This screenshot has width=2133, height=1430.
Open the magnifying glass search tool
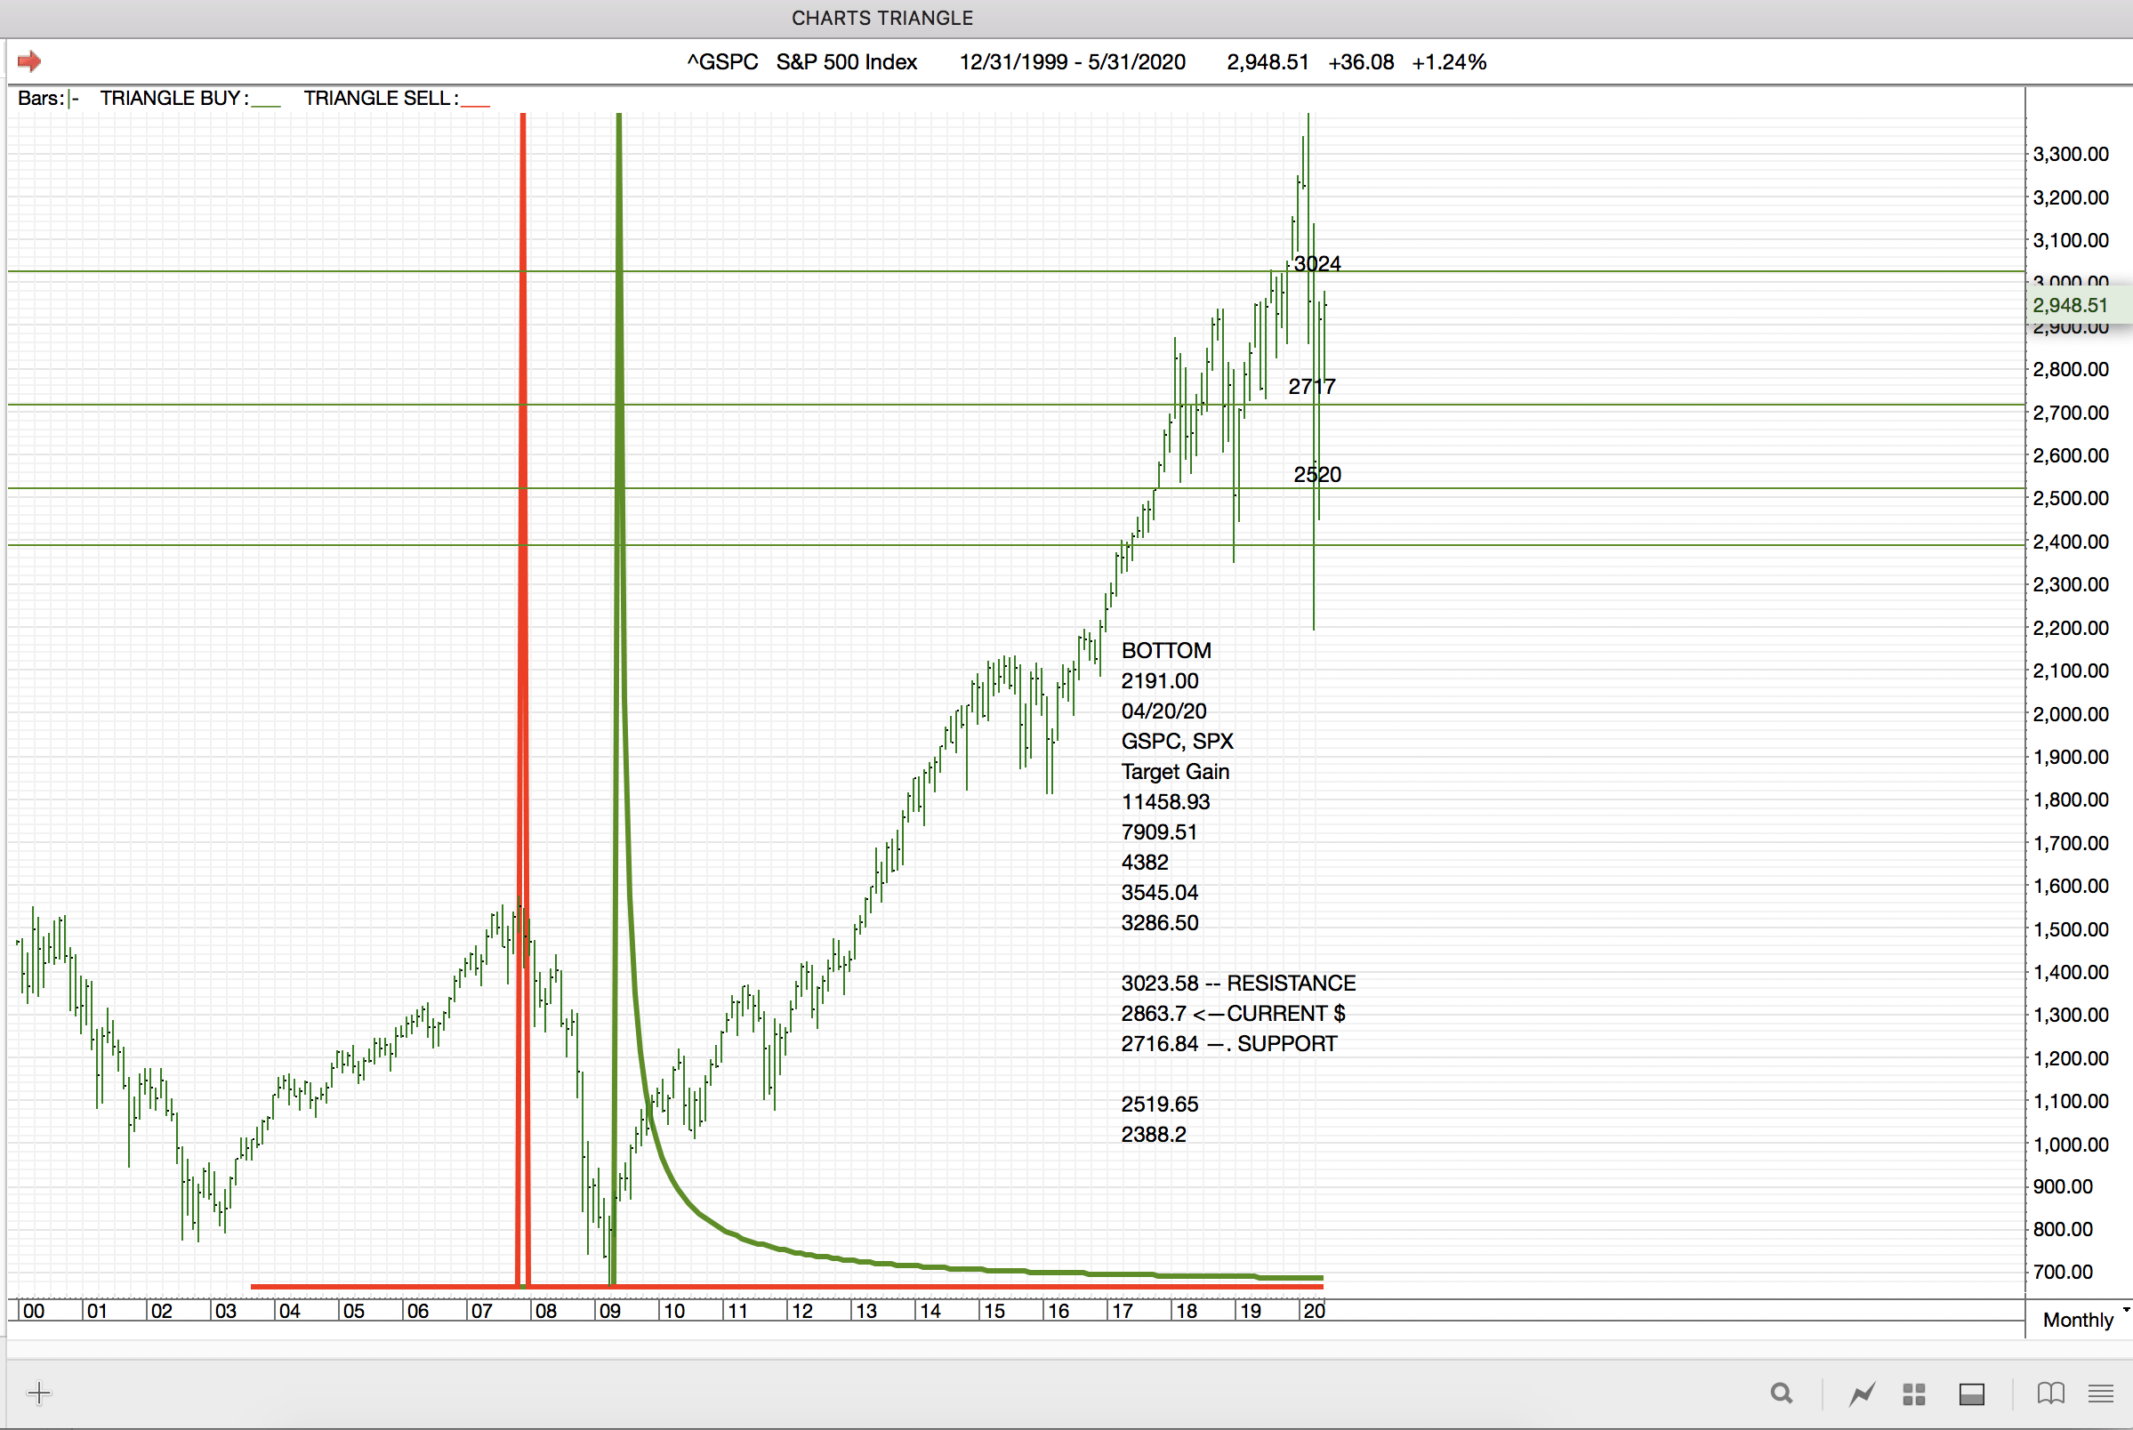point(1781,1394)
